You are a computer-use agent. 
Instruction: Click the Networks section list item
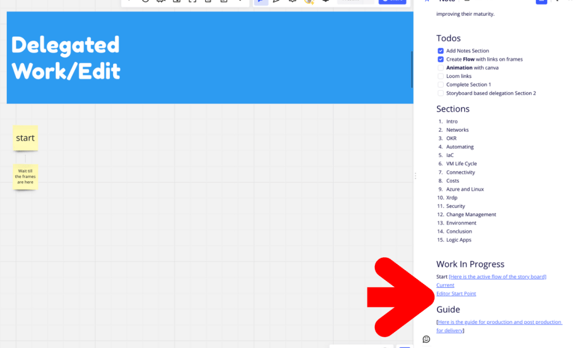point(457,130)
